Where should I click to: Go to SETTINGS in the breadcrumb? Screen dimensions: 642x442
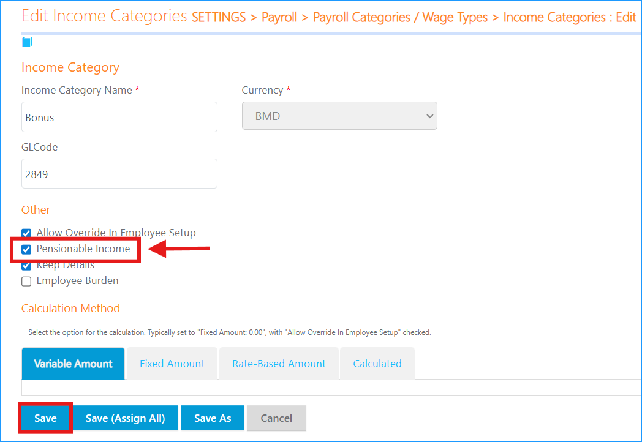(219, 17)
